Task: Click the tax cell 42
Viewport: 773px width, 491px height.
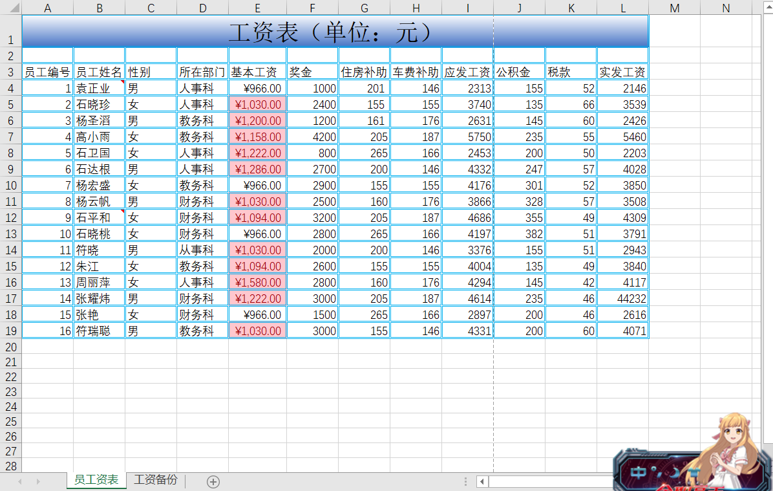Action: pyautogui.click(x=571, y=282)
